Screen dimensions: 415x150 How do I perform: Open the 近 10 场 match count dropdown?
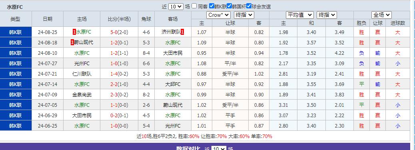click(176, 7)
